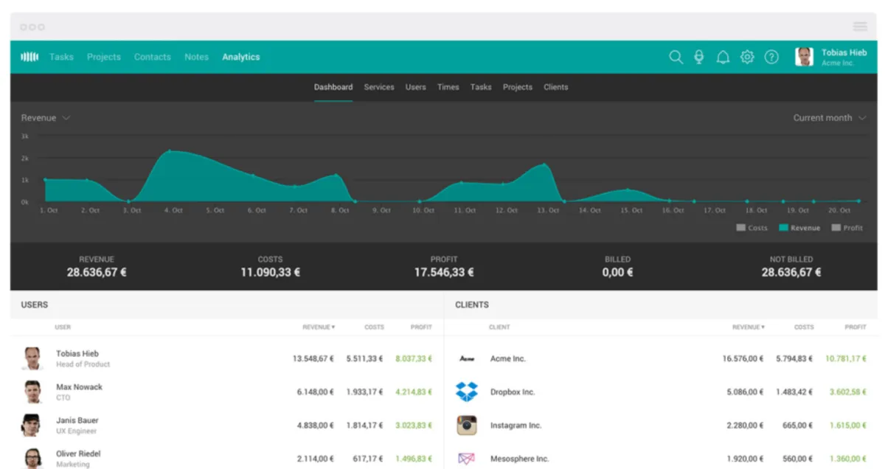This screenshot has height=469, width=885.
Task: Go to Projects in the top navigation
Action: point(103,57)
